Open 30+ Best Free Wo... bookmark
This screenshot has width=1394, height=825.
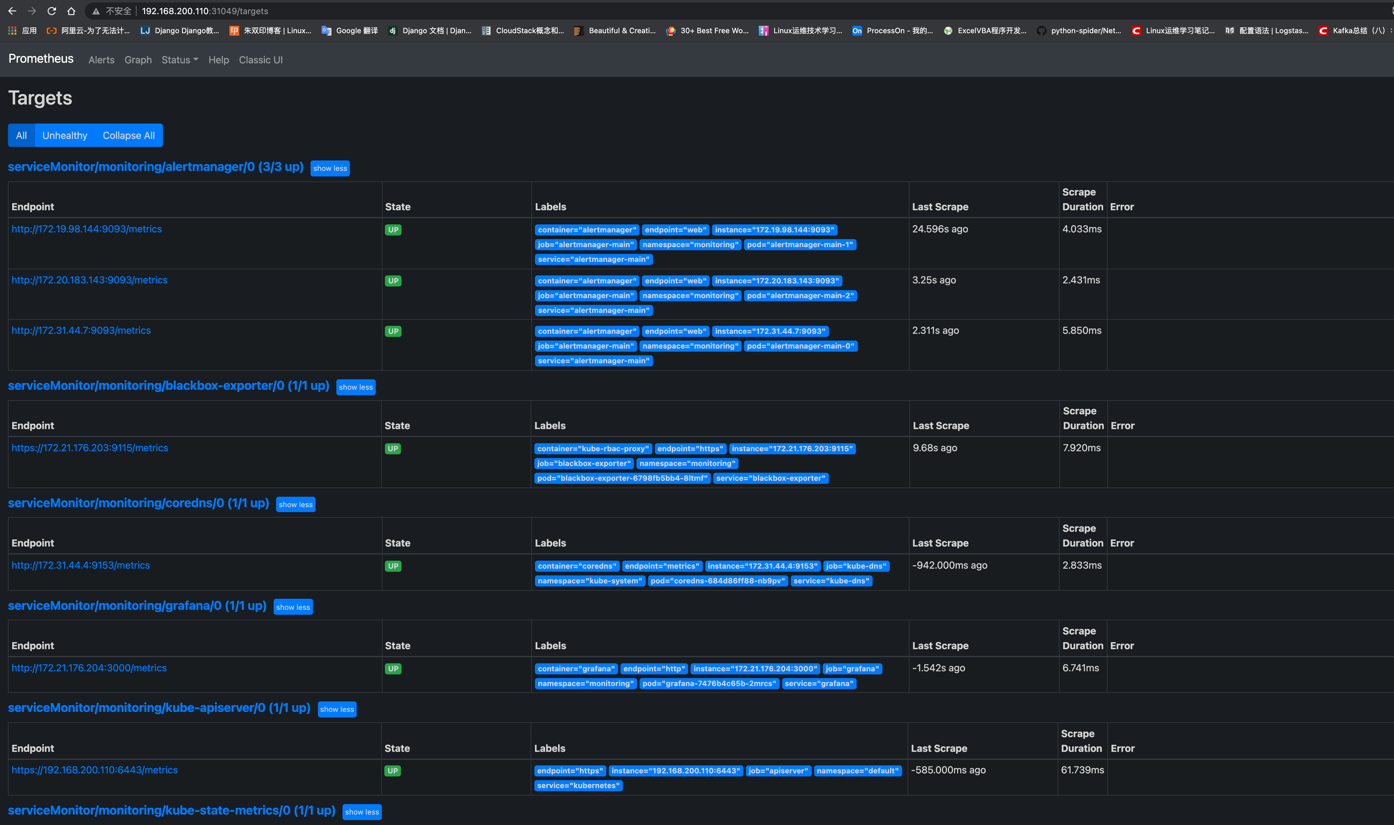tap(707, 30)
